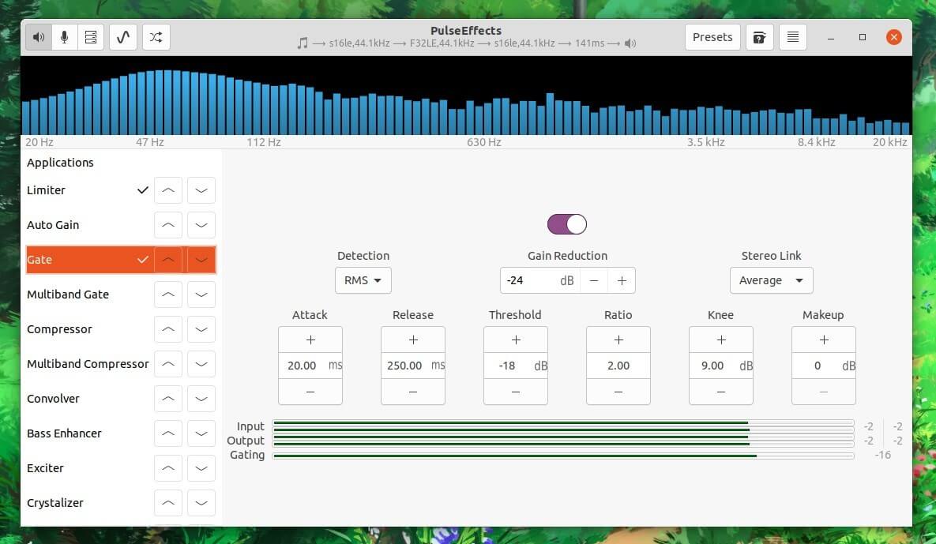Click the global bypass shuffle icon
Image resolution: width=936 pixels, height=544 pixels.
156,36
